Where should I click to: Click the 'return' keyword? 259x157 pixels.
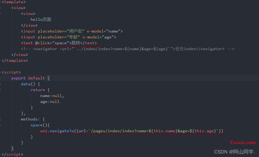tap(38, 90)
